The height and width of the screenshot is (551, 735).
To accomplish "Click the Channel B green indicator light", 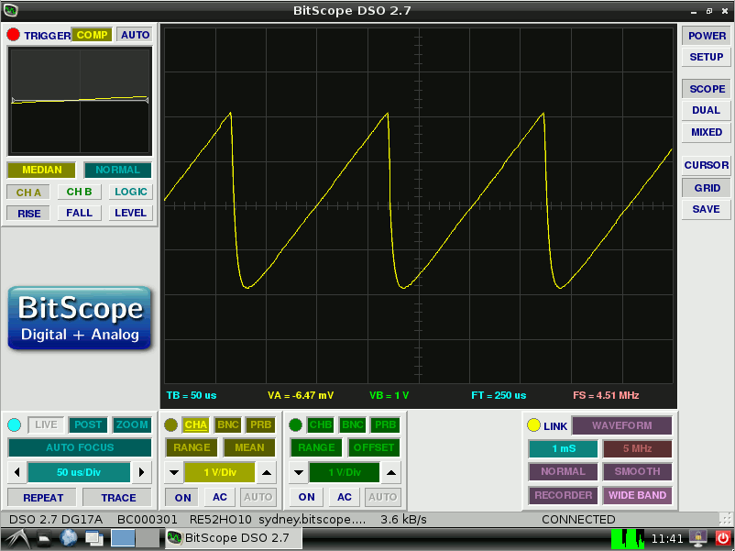I will (295, 425).
